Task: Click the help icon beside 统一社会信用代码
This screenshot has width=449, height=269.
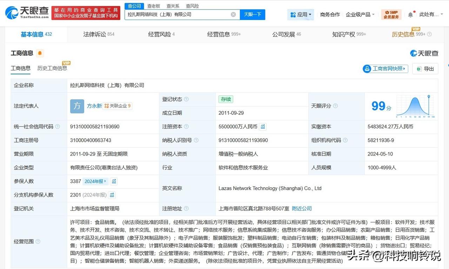Action: coord(58,126)
